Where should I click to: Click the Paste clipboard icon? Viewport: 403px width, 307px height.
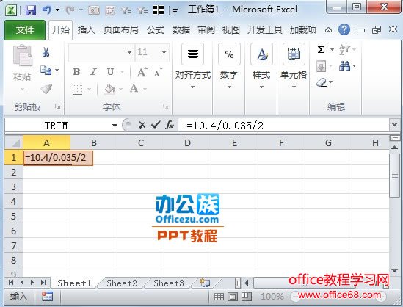point(22,55)
